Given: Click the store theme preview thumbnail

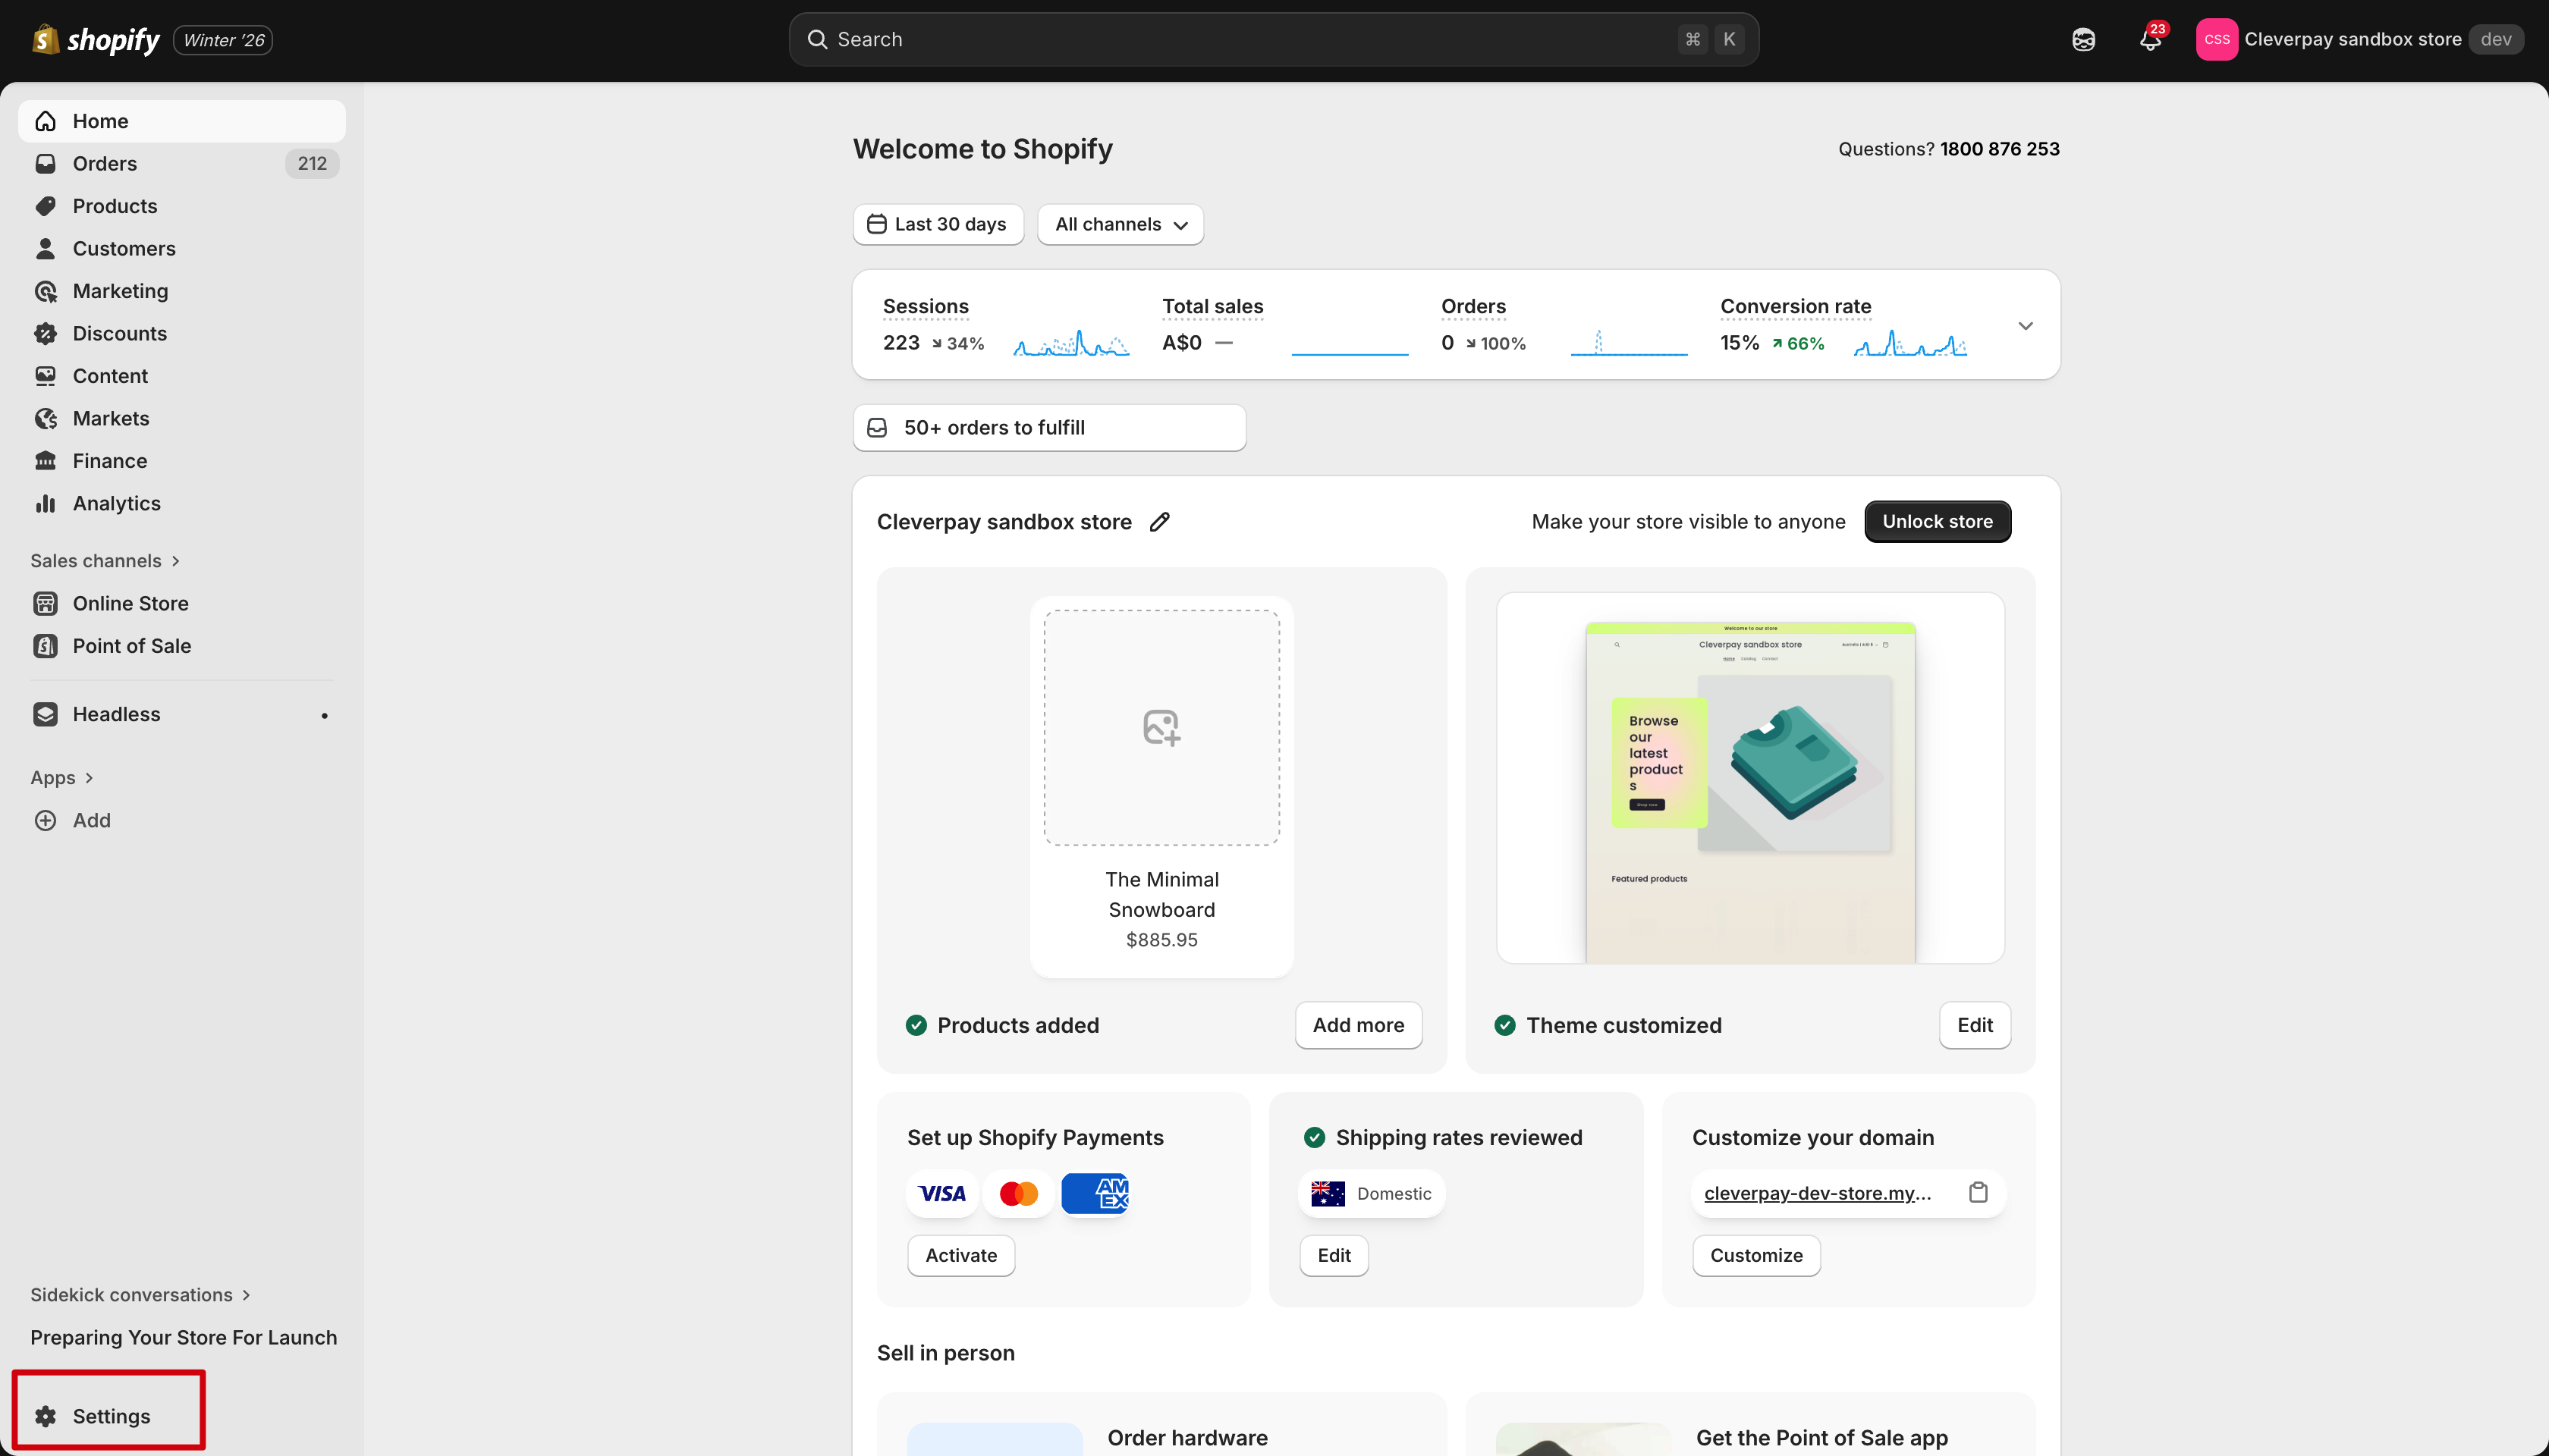Looking at the screenshot, I should (x=1749, y=780).
